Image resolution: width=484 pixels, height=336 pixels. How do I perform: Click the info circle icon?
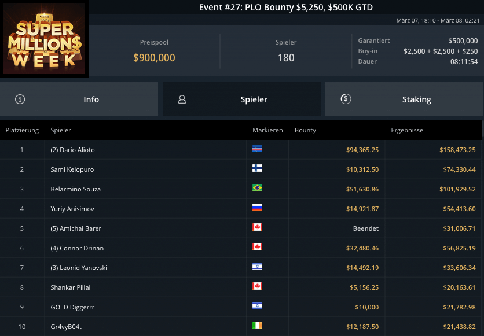pos(20,99)
